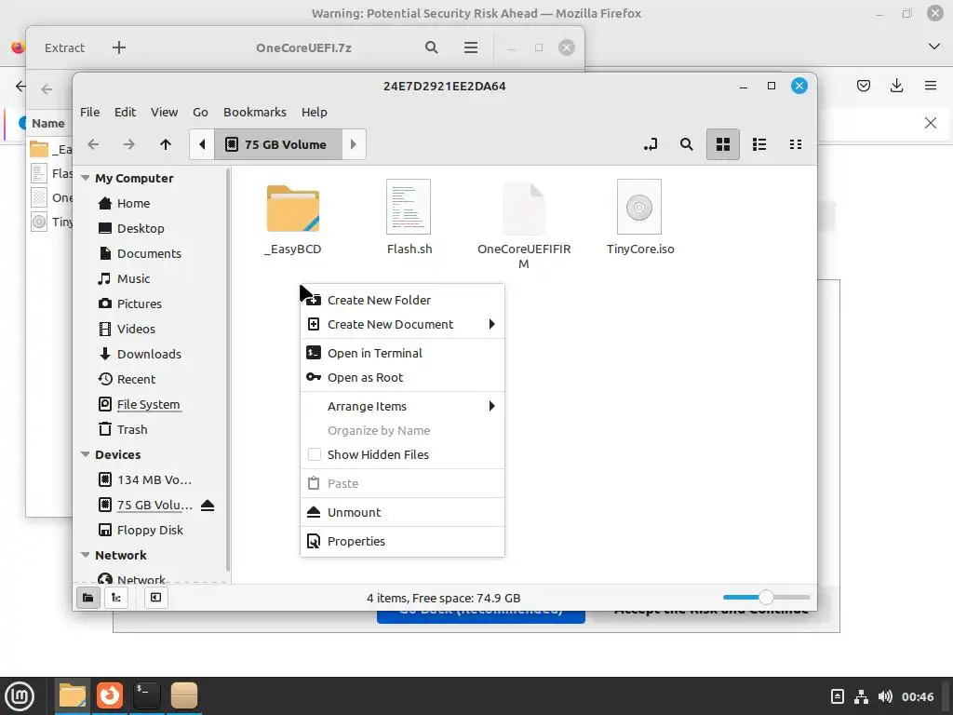Show tree view in sidebar button

(x=116, y=598)
